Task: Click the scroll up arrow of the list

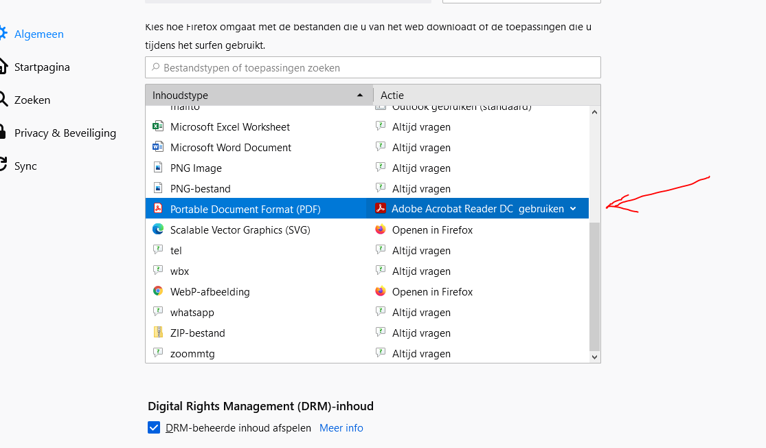Action: pos(594,112)
